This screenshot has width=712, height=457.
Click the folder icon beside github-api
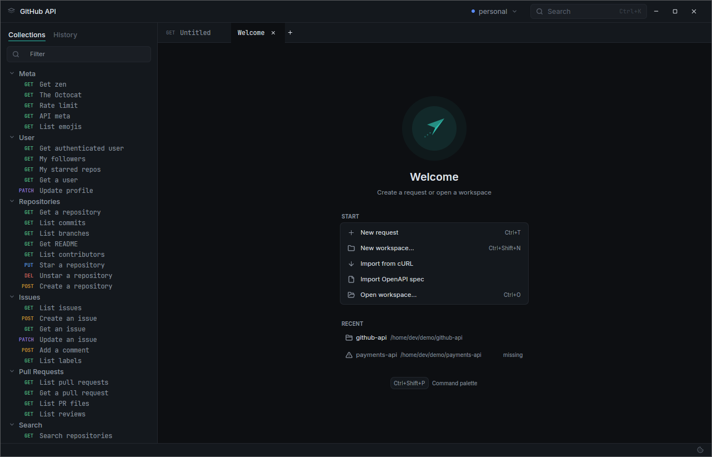pyautogui.click(x=349, y=337)
